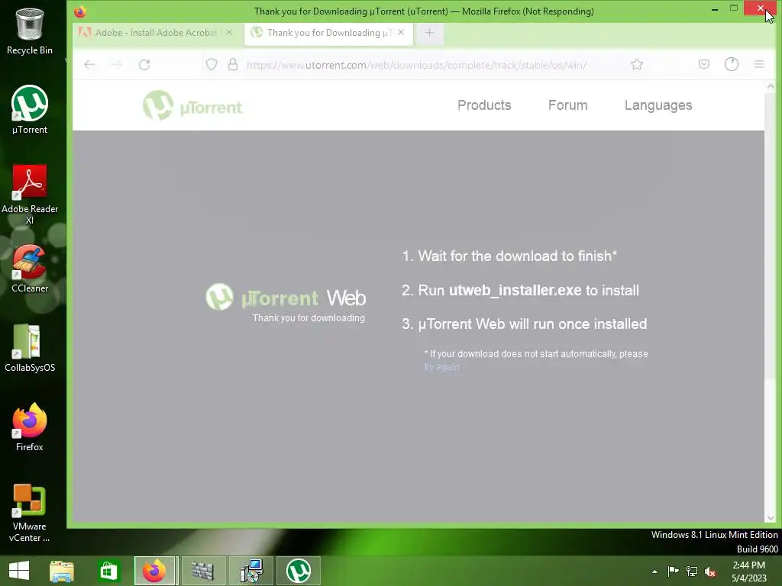Open the CollabSysOS desktop shortcut

[x=30, y=348]
